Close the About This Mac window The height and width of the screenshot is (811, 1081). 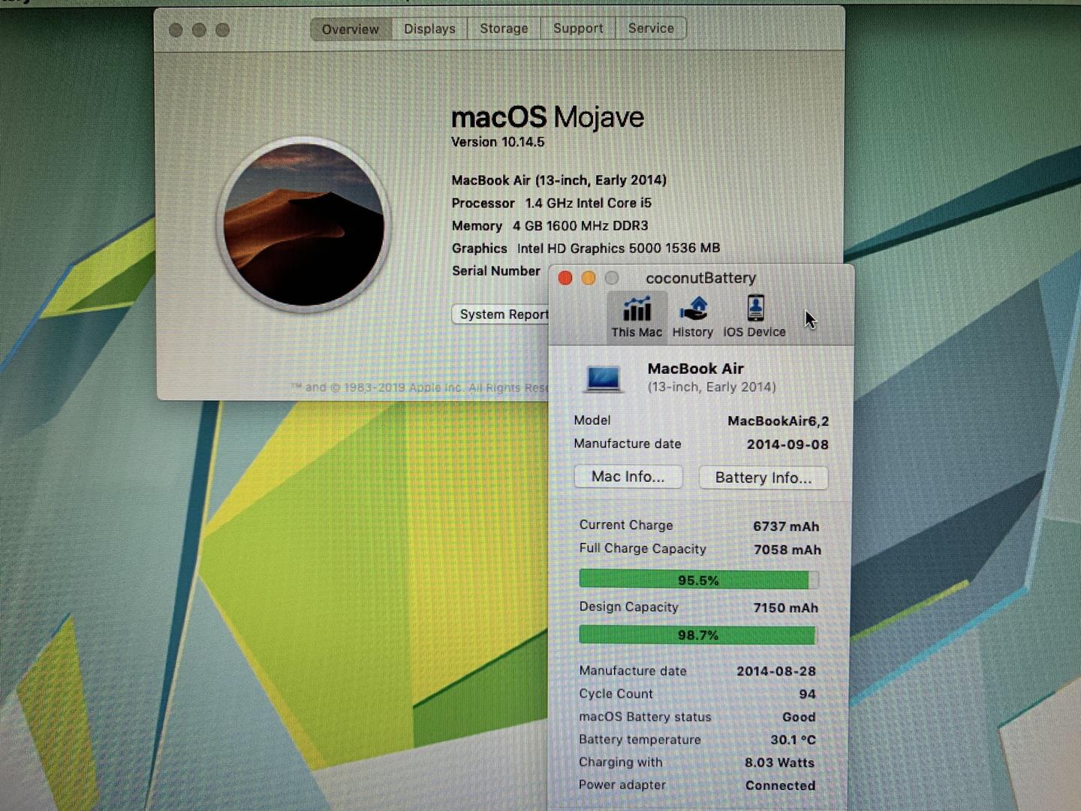[176, 30]
